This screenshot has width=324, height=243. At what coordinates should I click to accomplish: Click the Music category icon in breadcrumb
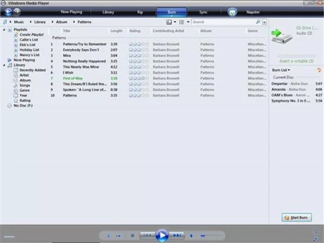tap(5, 22)
